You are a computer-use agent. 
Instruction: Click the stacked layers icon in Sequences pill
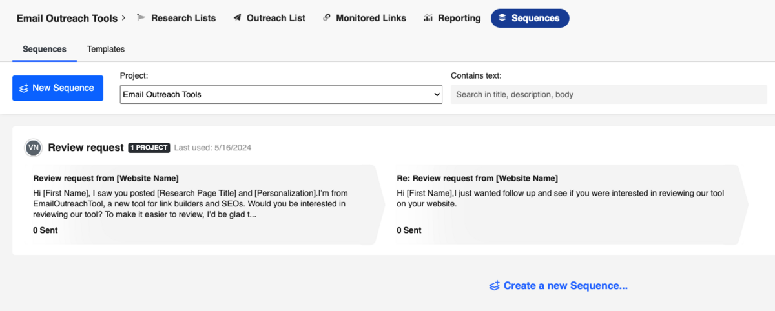tap(502, 18)
